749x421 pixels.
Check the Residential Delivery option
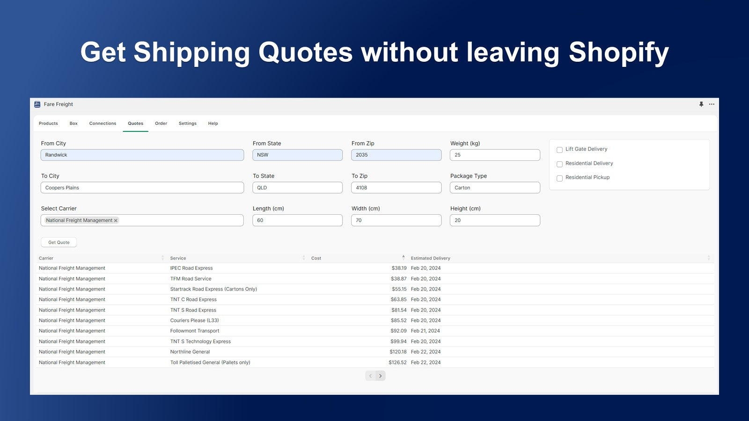point(559,164)
